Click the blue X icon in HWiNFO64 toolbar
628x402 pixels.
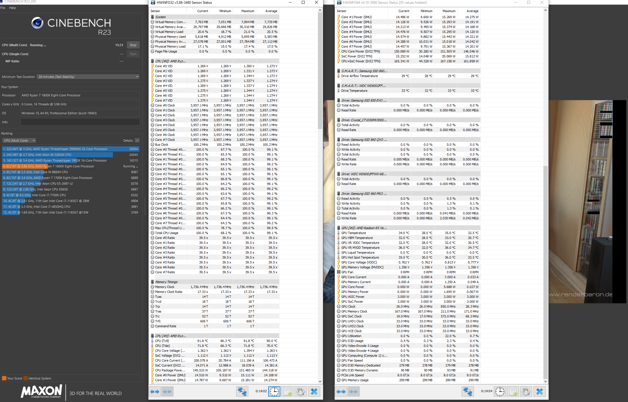(539, 392)
